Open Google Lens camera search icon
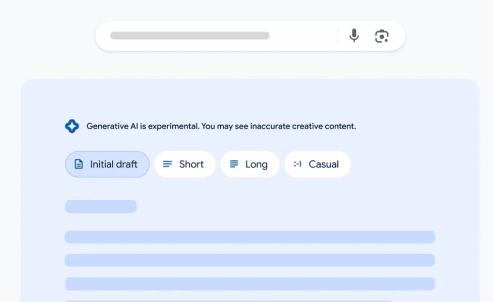 click(382, 36)
